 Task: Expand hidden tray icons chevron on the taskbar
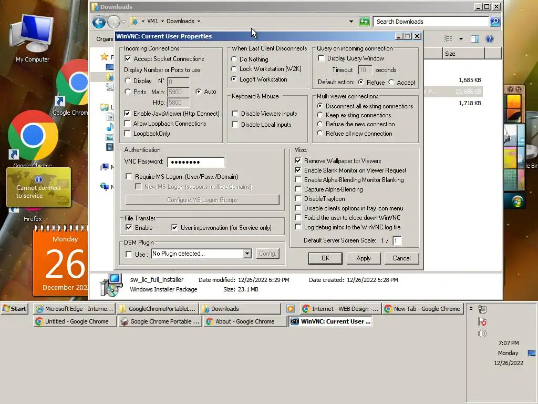tap(471, 308)
